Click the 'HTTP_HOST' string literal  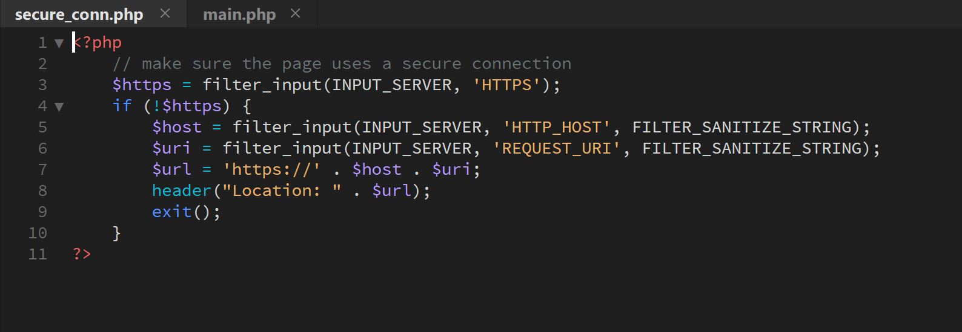pyautogui.click(x=556, y=127)
